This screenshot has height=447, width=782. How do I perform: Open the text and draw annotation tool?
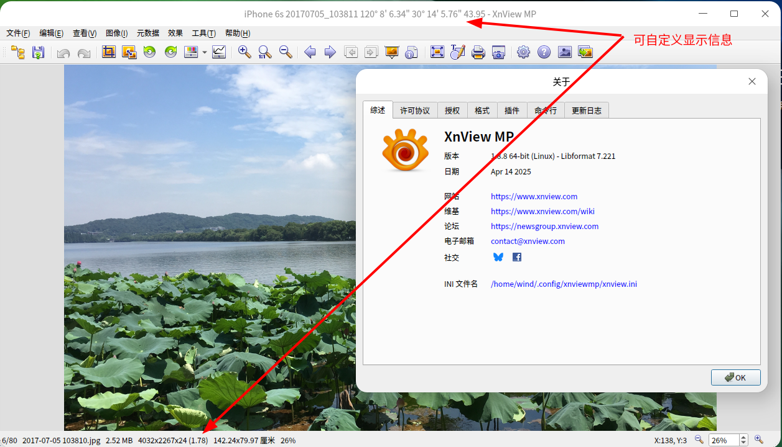[x=458, y=52]
